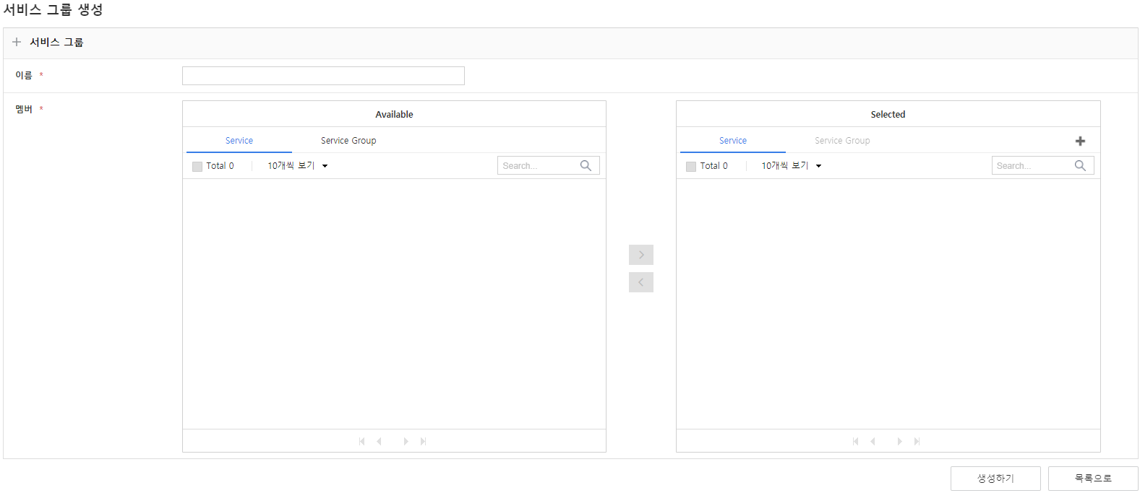Move items right with the arrow button
The height and width of the screenshot is (493, 1140).
641,255
